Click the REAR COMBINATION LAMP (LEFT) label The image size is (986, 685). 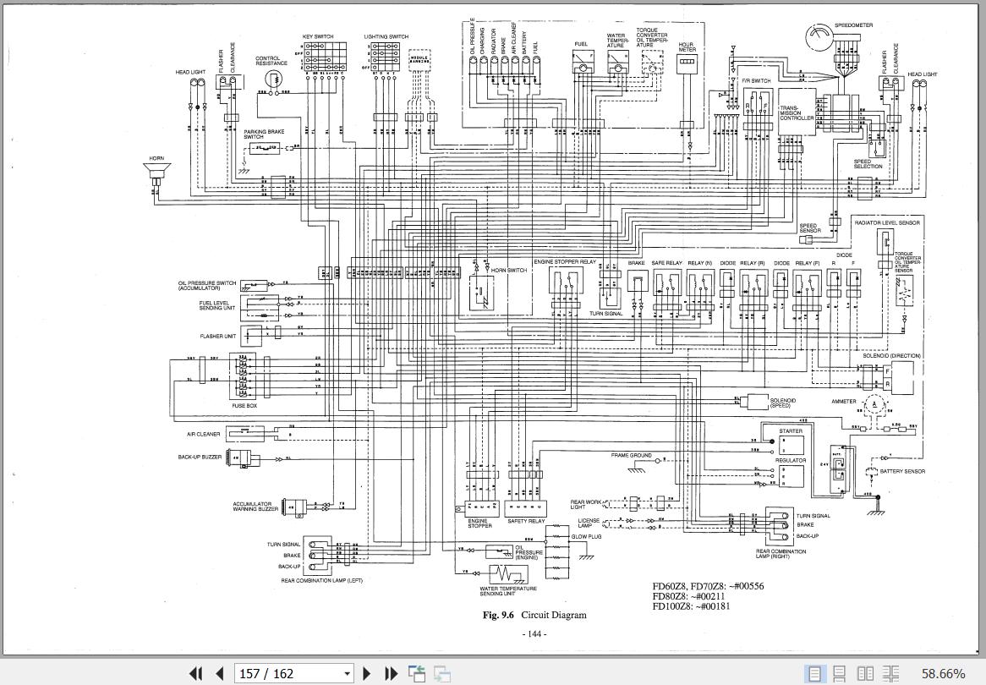(x=322, y=581)
